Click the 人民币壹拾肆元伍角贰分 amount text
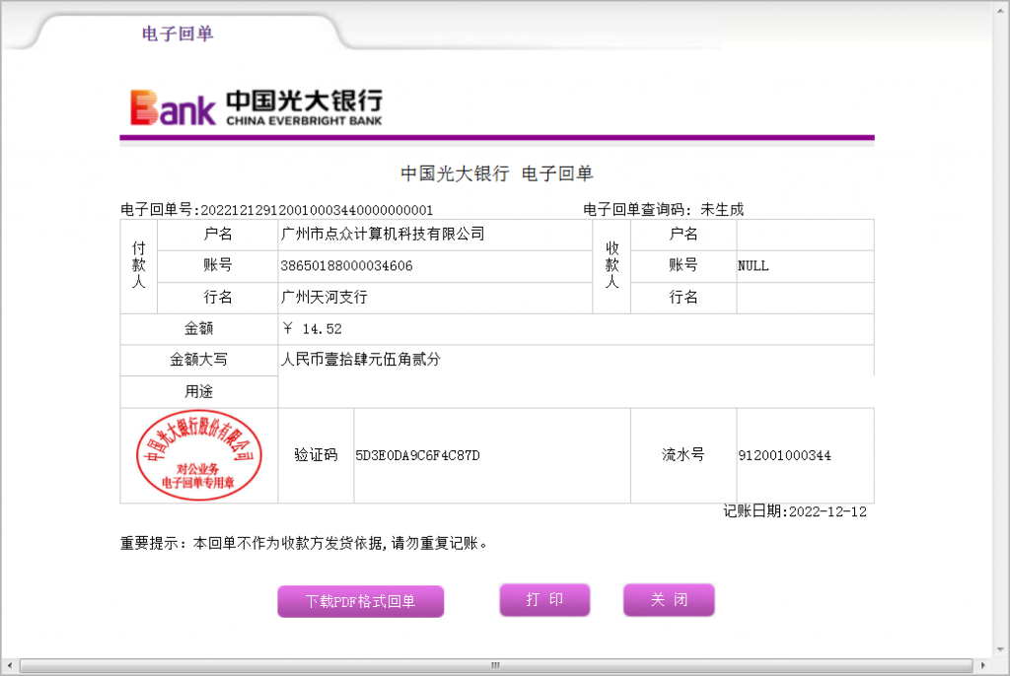 click(361, 361)
